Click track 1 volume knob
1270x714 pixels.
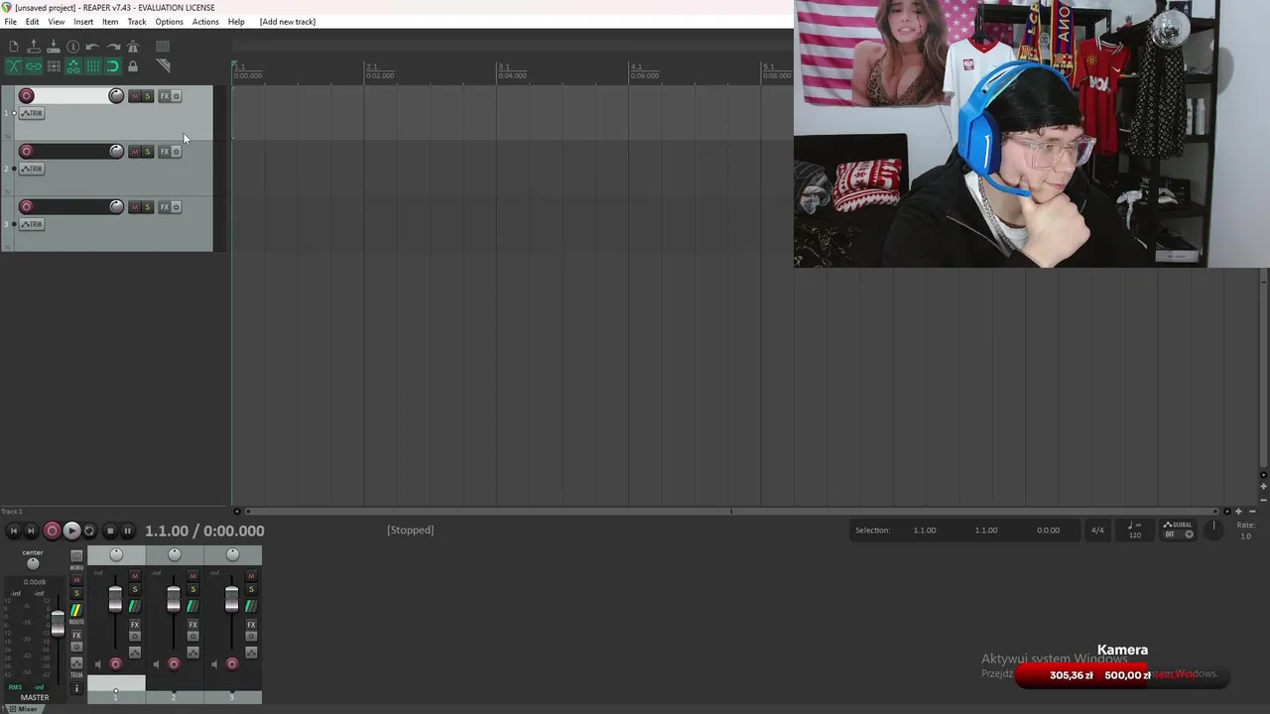116,95
